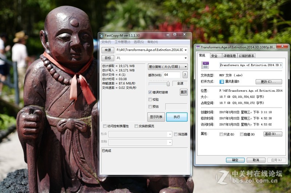Image resolution: width=291 pixels, height=193 pixels.
Task: Enable the 校验 verify checkbox
Action: [150, 100]
